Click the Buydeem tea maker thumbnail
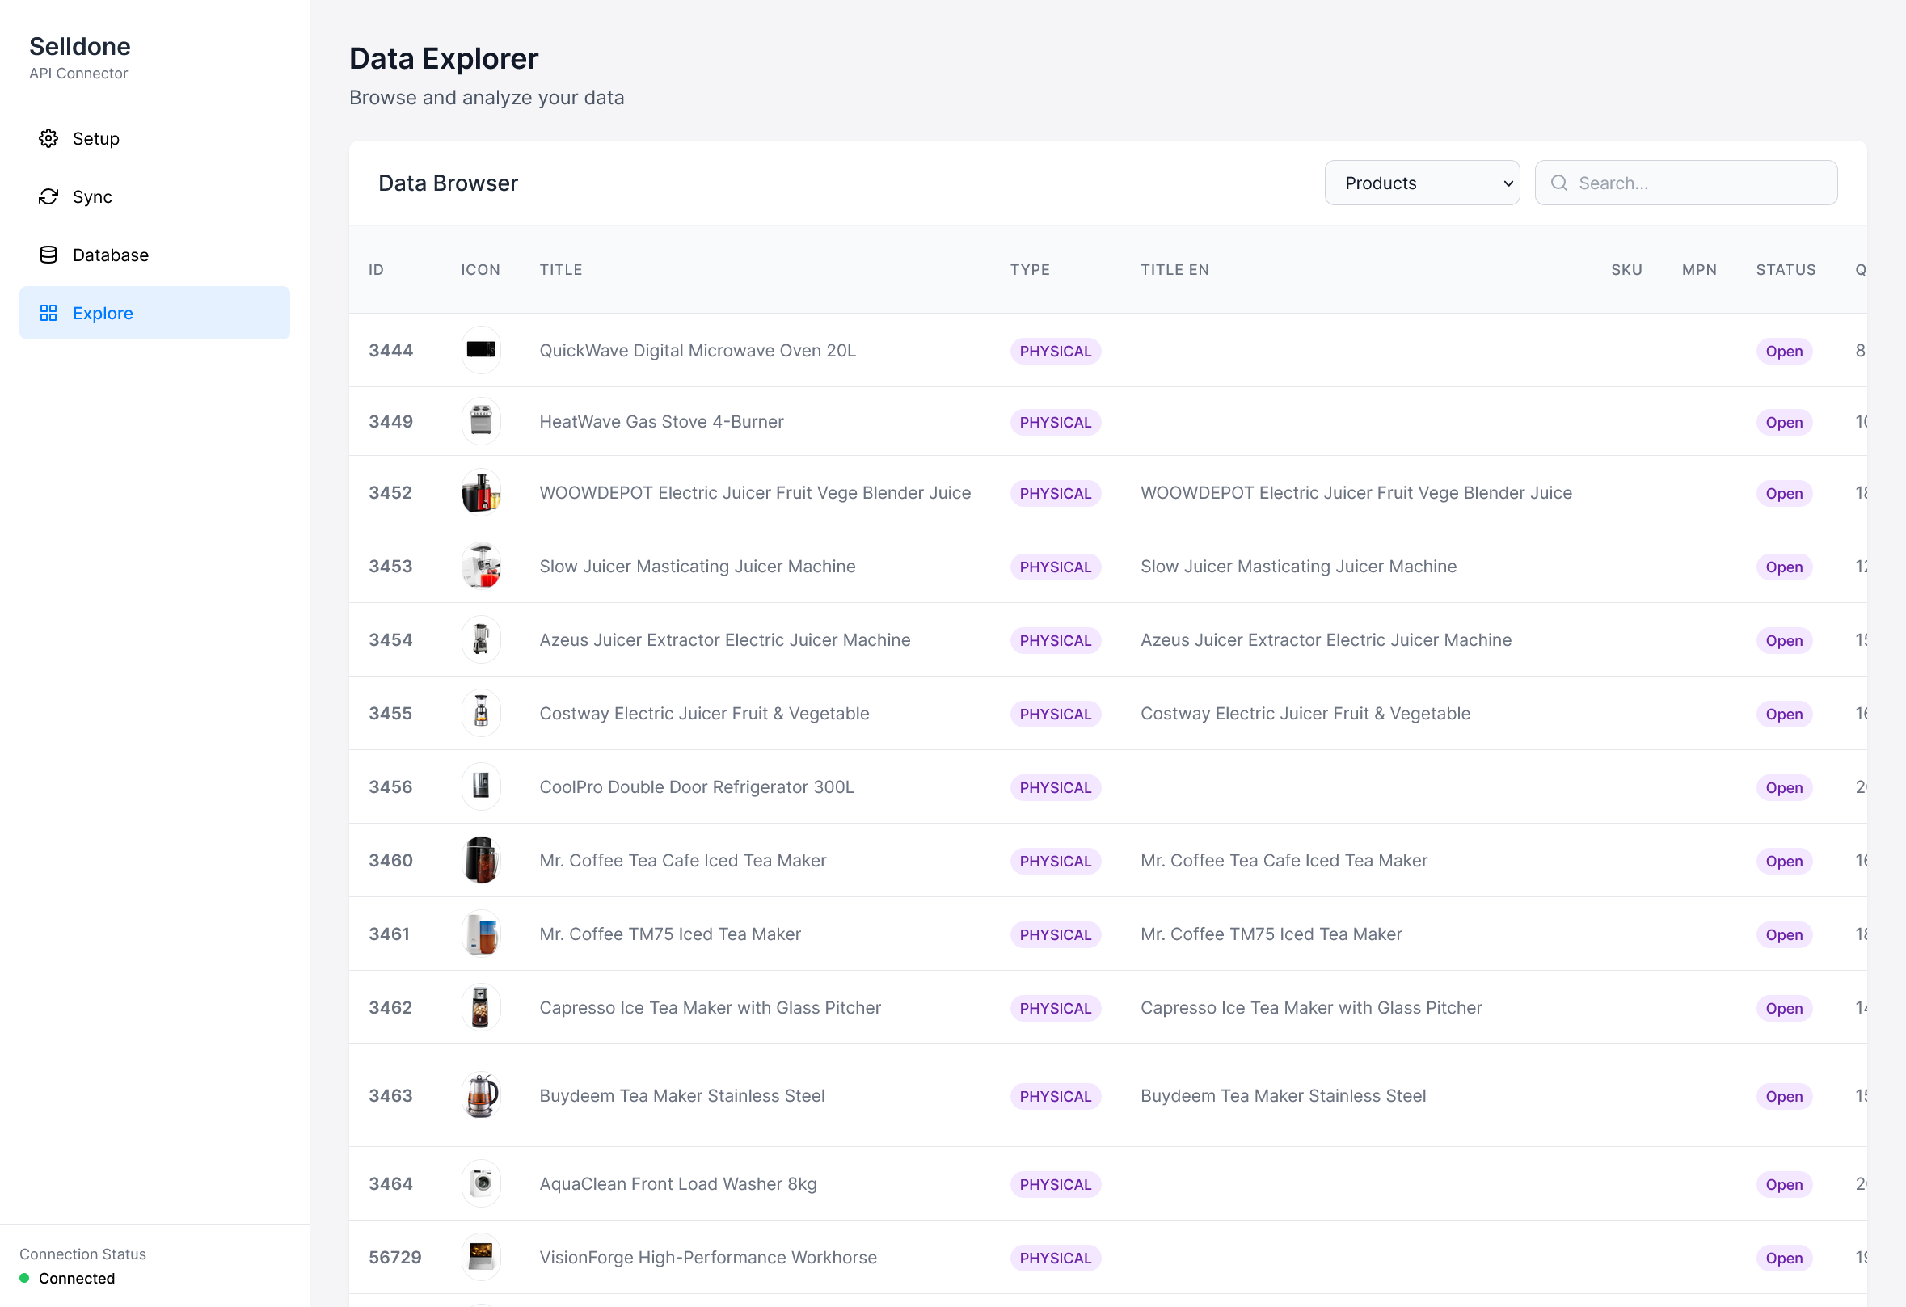The height and width of the screenshot is (1307, 1906). click(481, 1095)
